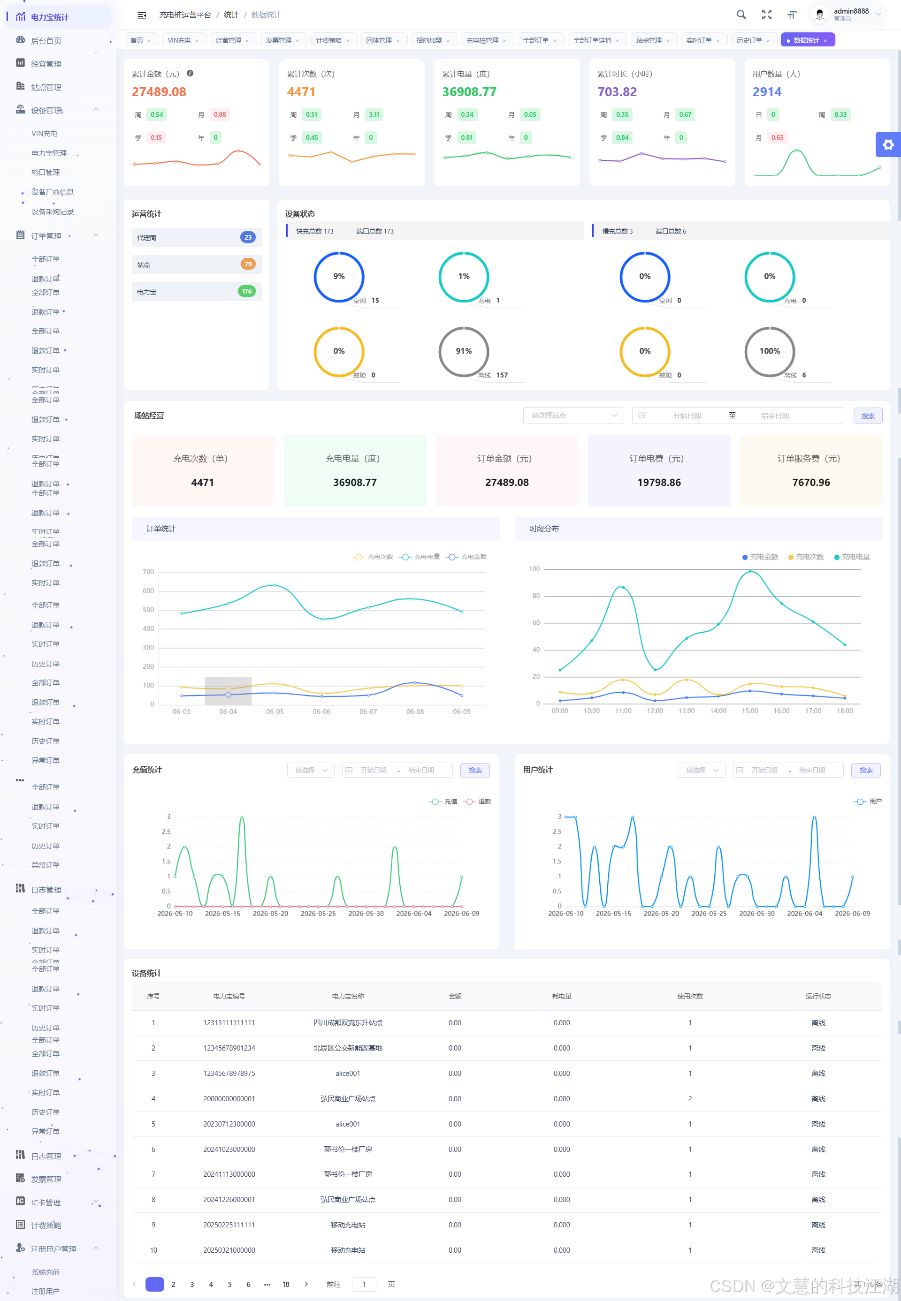Toggle fullscreen mode icon in header
The width and height of the screenshot is (901, 1301).
(767, 15)
